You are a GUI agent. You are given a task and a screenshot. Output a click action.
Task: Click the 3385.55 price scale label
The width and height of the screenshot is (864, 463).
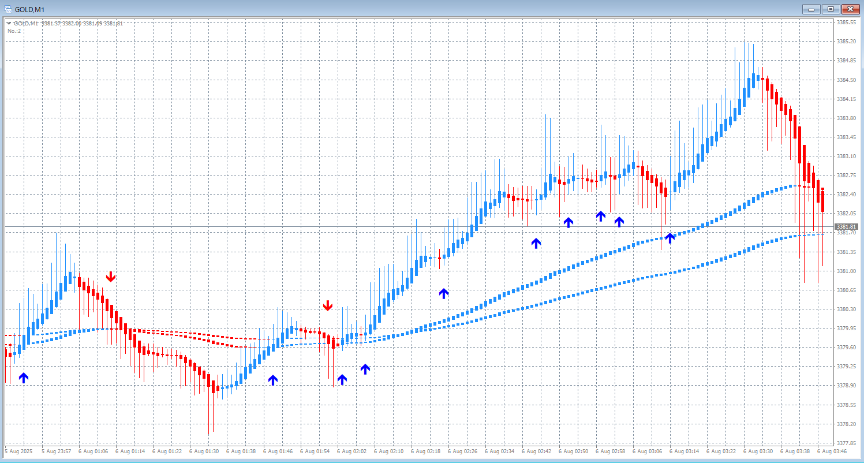[846, 23]
